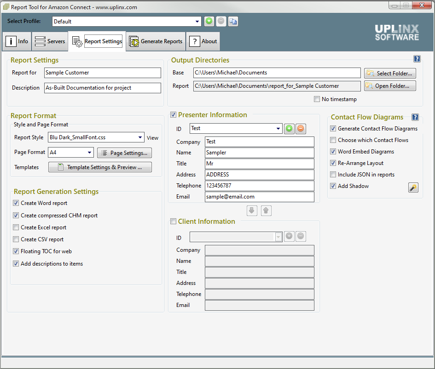Click the Base directory path field
Screen dimensions: 435x369
coord(277,73)
